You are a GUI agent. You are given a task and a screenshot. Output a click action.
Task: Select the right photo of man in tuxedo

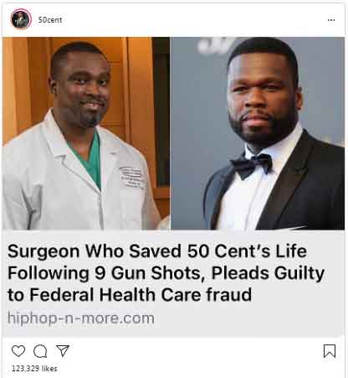[x=258, y=133]
